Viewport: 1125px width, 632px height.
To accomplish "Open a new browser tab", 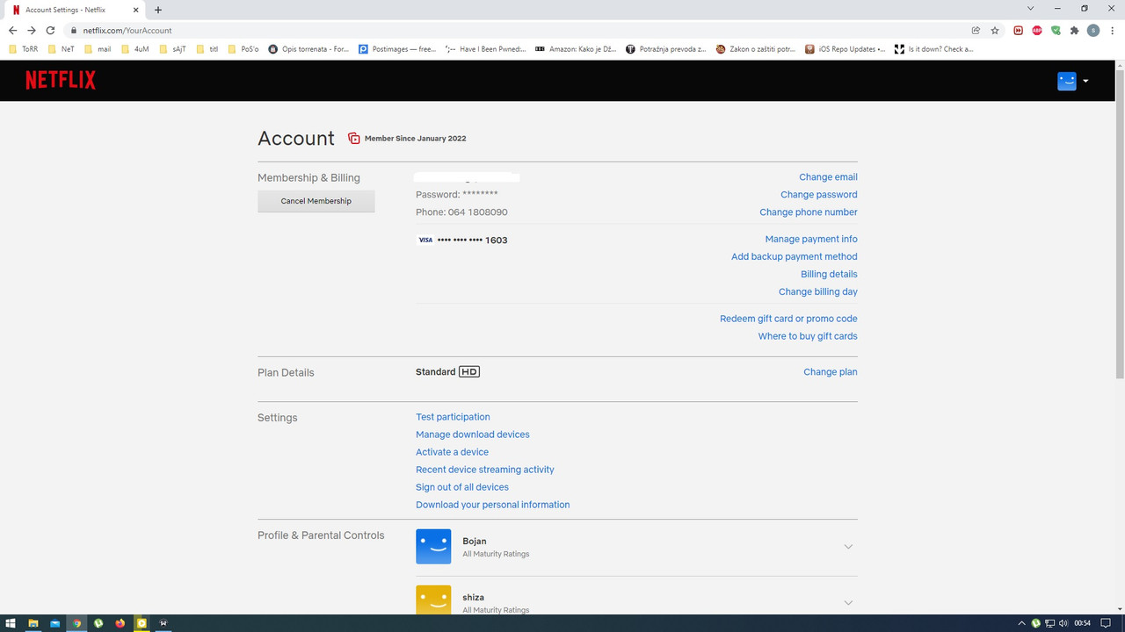I will pos(158,10).
